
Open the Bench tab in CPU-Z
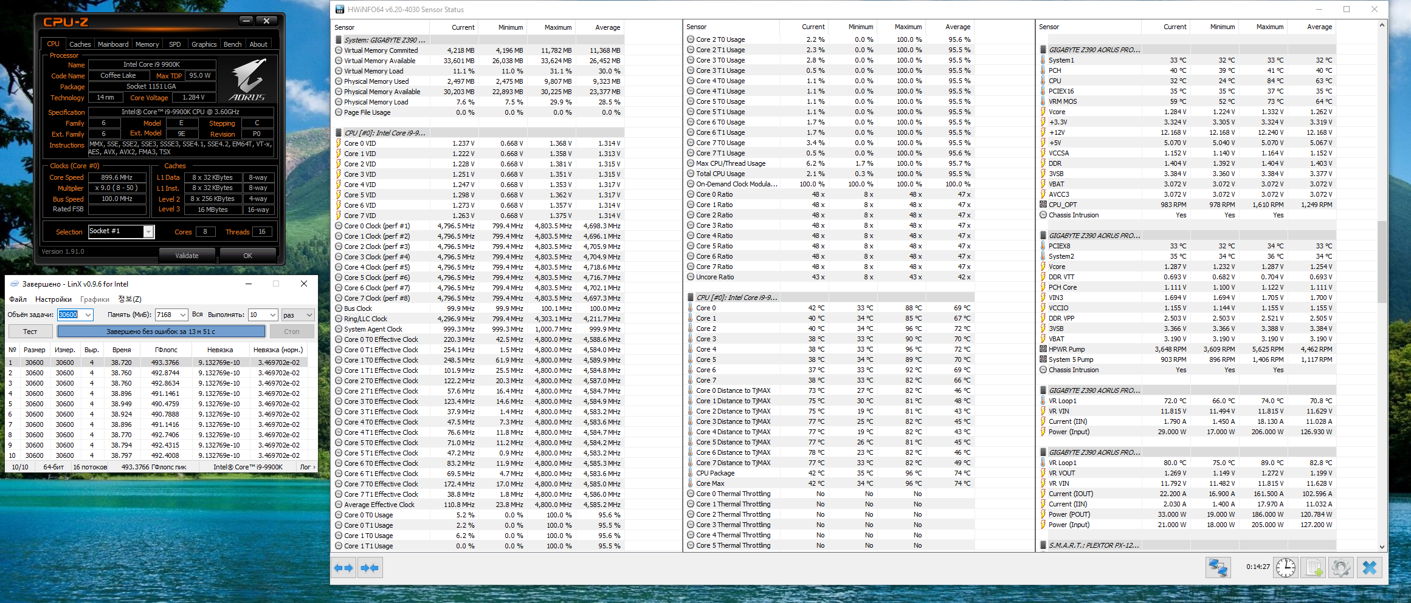point(232,44)
